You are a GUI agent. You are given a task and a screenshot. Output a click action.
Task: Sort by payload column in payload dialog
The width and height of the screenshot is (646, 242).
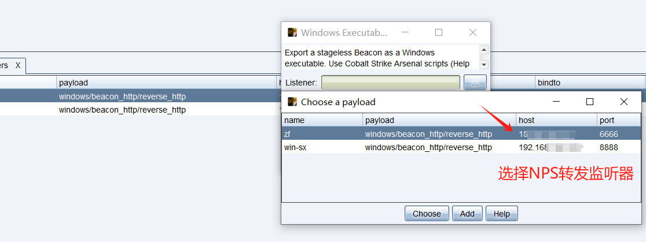click(x=439, y=120)
